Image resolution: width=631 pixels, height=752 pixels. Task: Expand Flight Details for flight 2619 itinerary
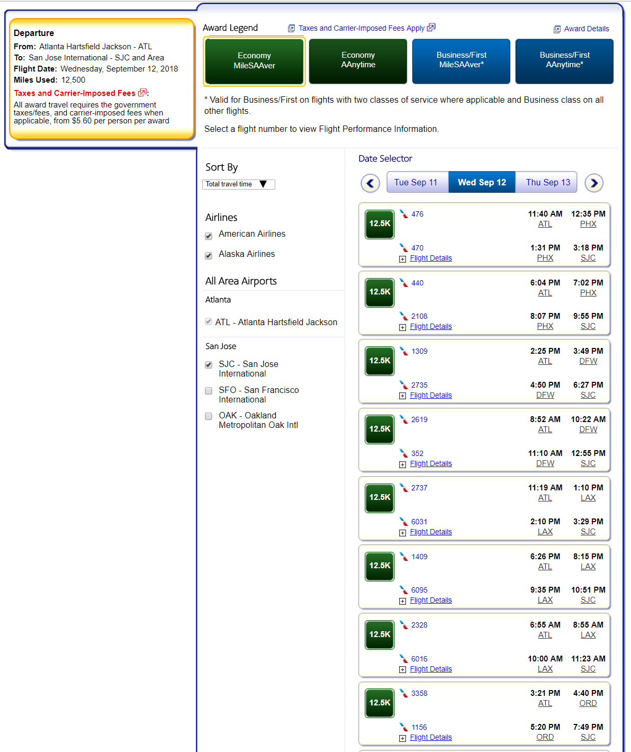tap(430, 464)
